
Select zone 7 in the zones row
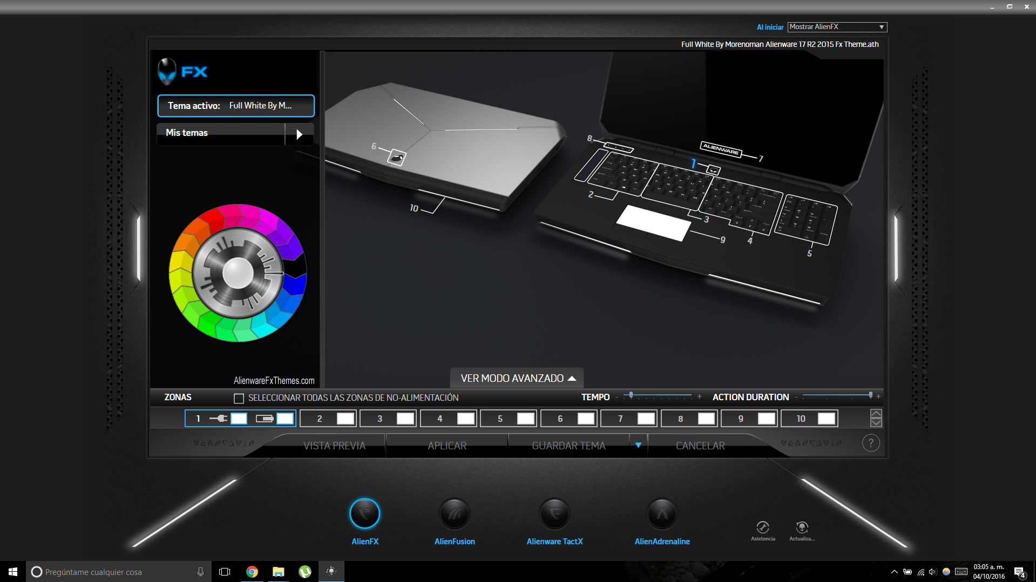[629, 419]
